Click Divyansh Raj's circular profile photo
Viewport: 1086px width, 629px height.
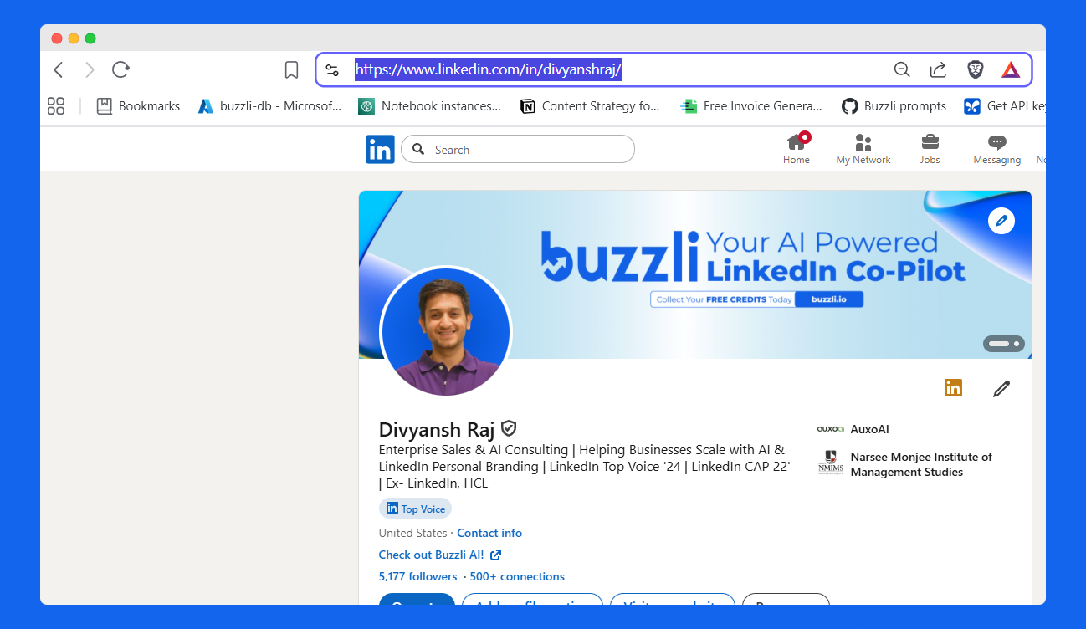[446, 331]
